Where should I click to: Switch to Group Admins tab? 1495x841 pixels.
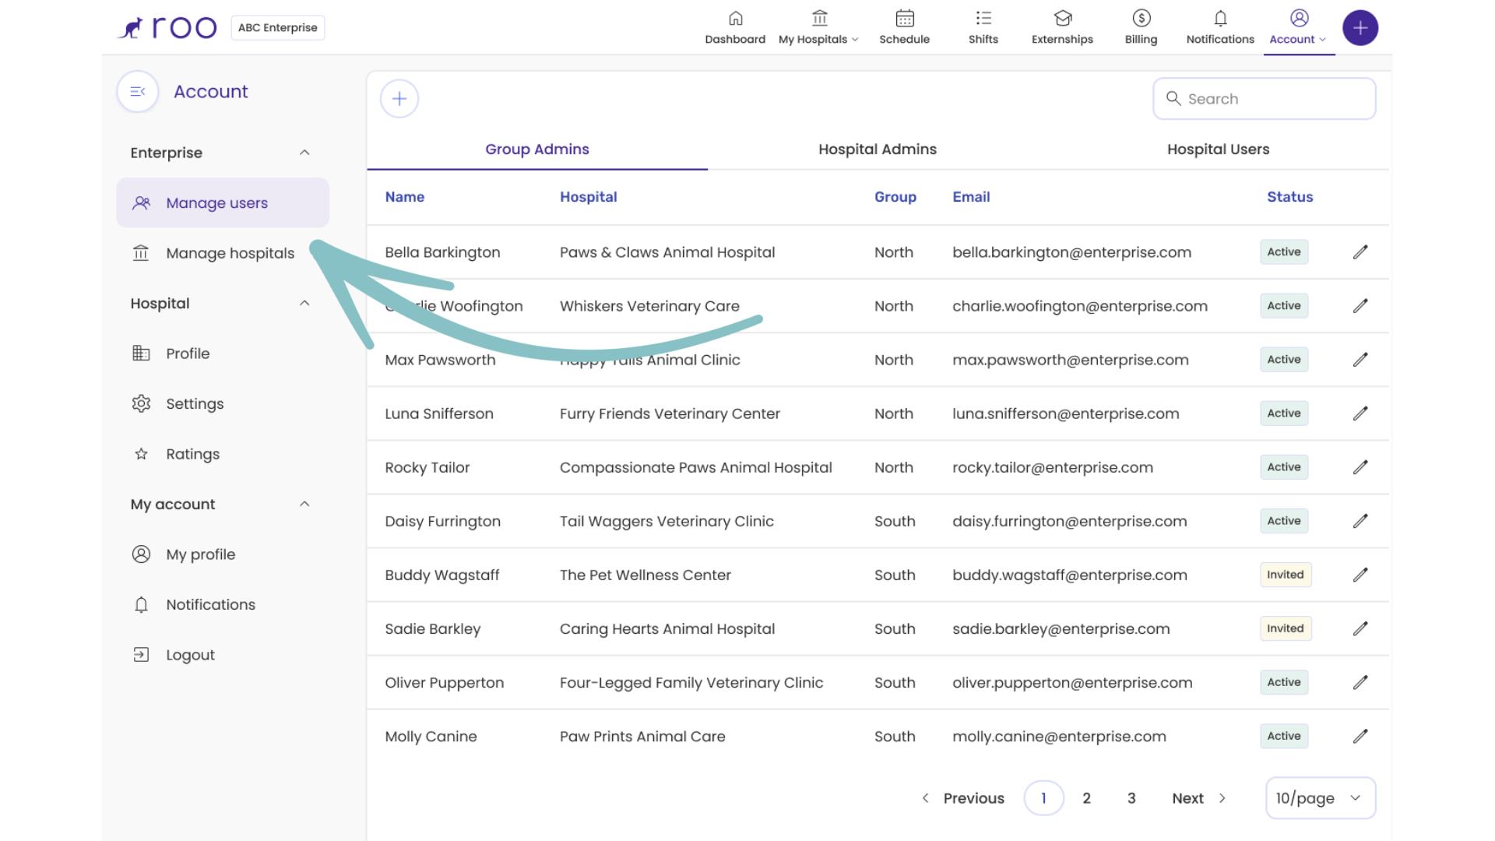(537, 150)
